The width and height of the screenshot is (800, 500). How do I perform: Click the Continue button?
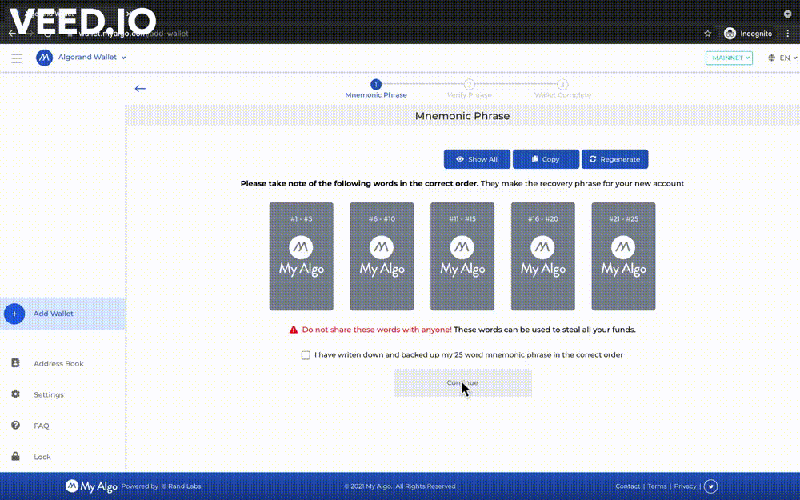(462, 382)
